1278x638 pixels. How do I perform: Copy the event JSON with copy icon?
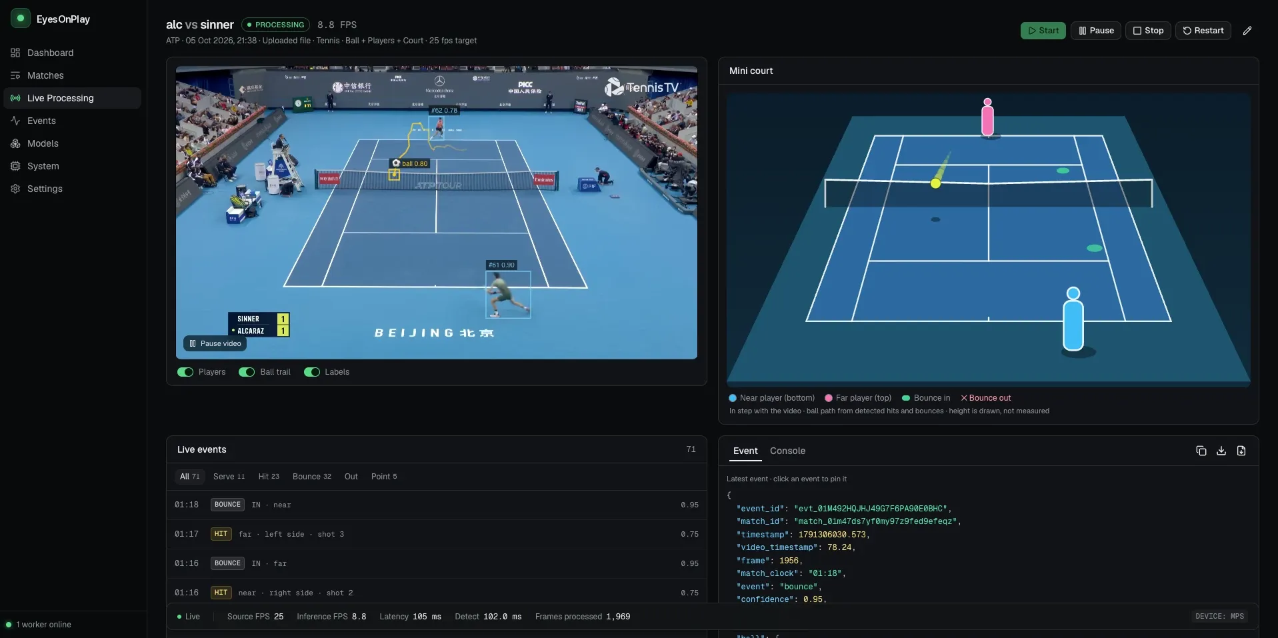[1201, 451]
